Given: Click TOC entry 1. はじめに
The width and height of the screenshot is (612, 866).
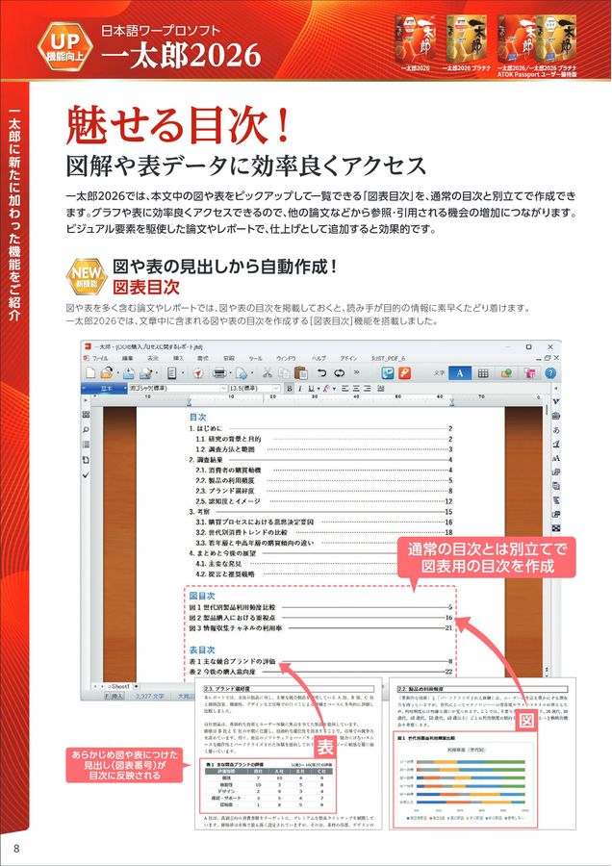Looking at the screenshot, I should 206,428.
